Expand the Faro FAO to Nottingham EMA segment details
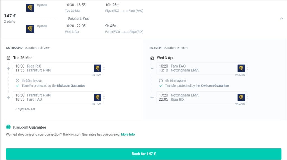 point(247,68)
